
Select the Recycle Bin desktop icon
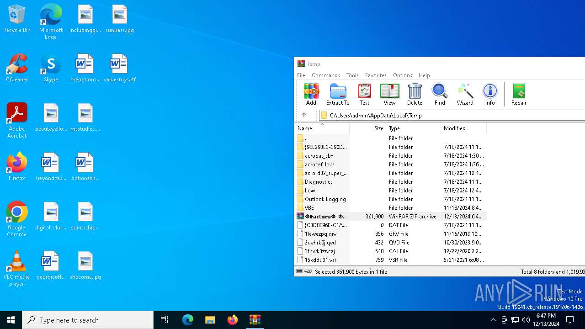[17, 19]
